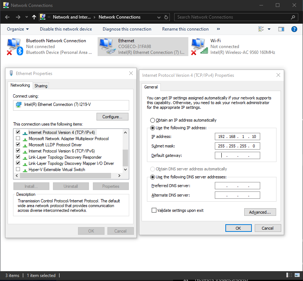Screen dimensions: 303x281
Task: Click the back navigation arrow
Action: pyautogui.click(x=7, y=17)
